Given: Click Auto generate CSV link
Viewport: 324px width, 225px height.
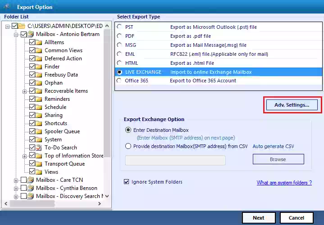Looking at the screenshot, I should pyautogui.click(x=273, y=146).
